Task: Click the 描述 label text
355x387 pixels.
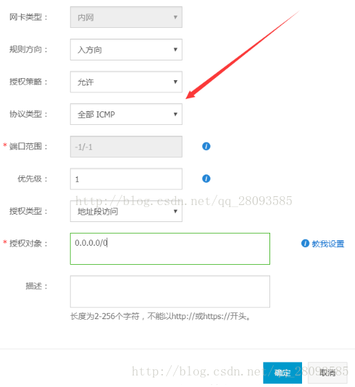Action: 37,286
